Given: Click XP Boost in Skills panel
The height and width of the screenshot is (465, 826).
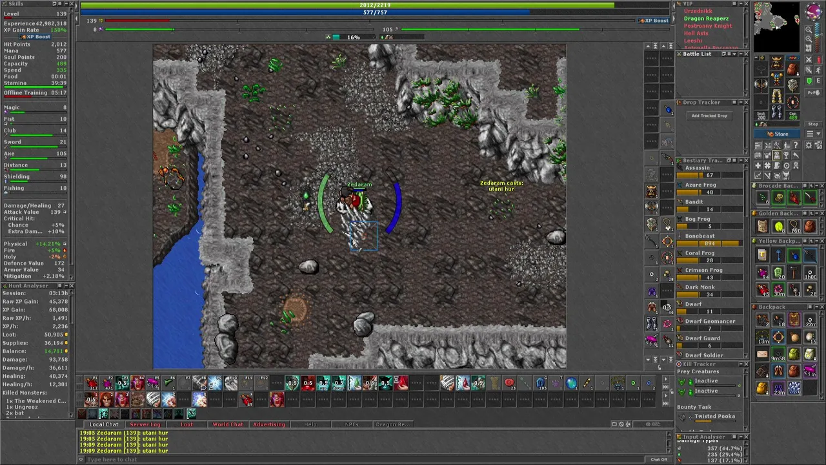Looking at the screenshot, I should click(35, 37).
